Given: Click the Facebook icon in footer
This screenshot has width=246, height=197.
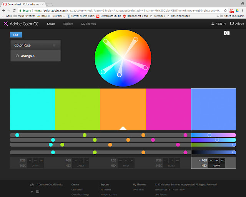Looking at the screenshot, I should pyautogui.click(x=38, y=192).
